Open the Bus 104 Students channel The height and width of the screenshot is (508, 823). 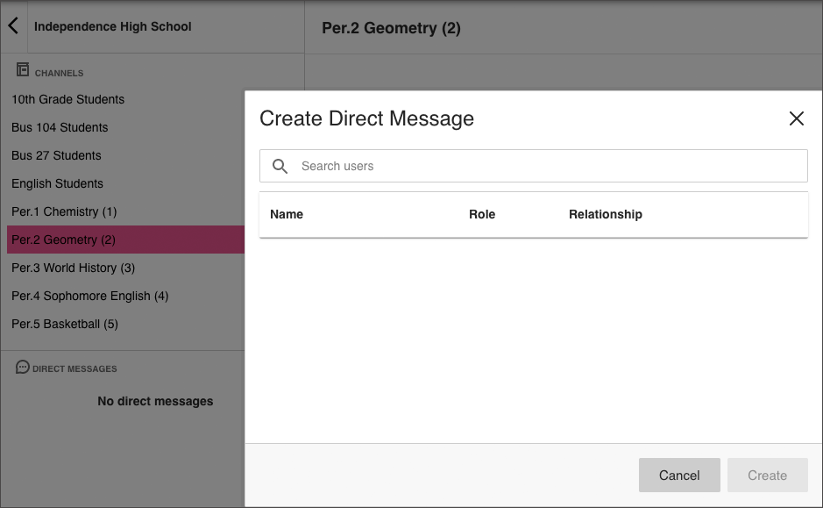[x=60, y=127]
